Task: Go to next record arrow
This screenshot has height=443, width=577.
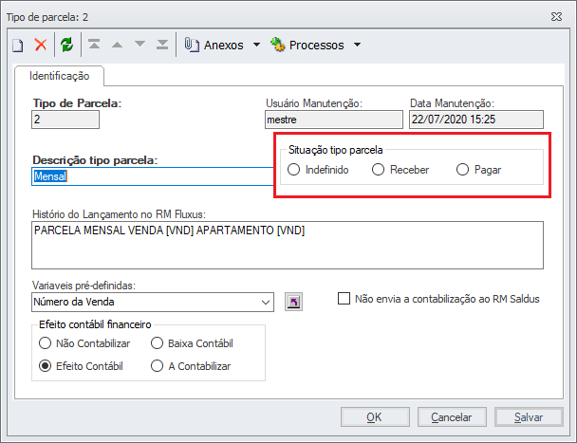Action: (x=140, y=44)
